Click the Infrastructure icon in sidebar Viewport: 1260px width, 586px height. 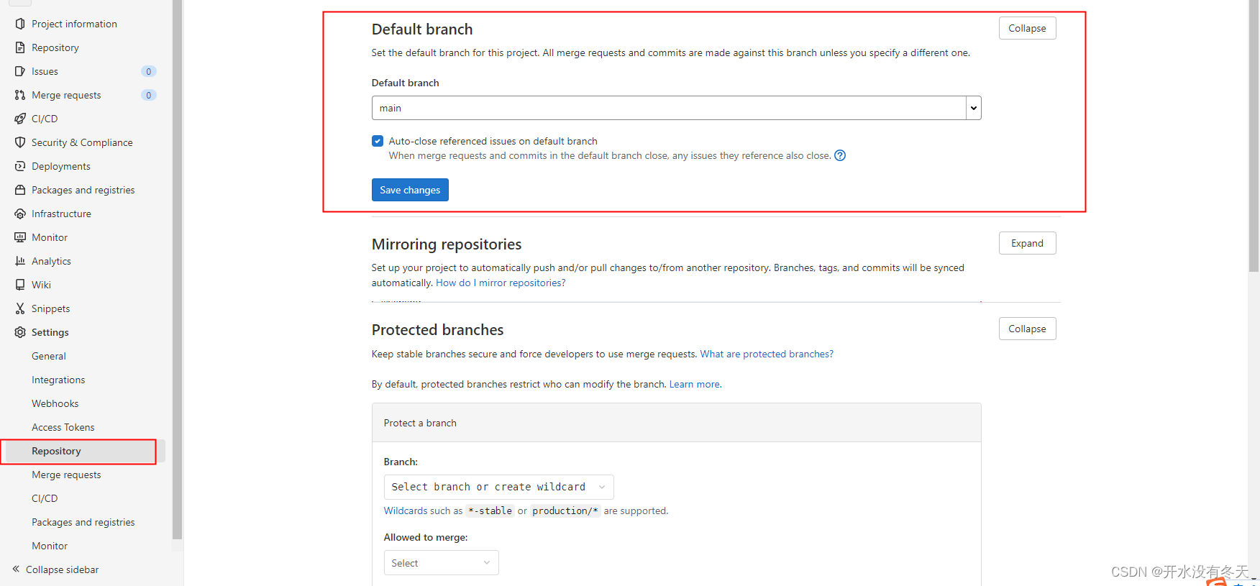(x=20, y=214)
